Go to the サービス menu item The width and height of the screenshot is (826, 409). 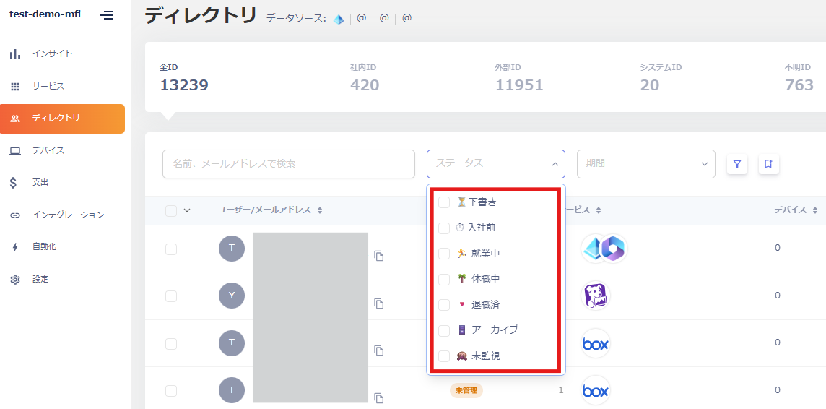pyautogui.click(x=48, y=86)
